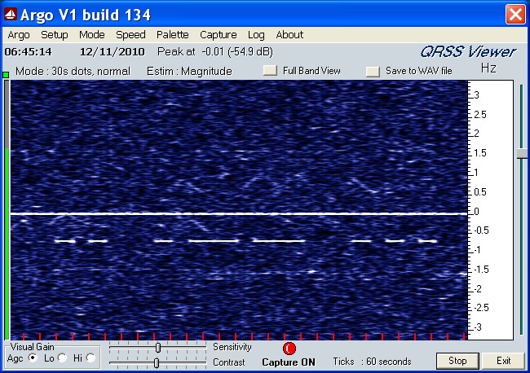Screen dimensions: 530x373
Task: Toggle Save to WAV file button
Action: point(373,71)
